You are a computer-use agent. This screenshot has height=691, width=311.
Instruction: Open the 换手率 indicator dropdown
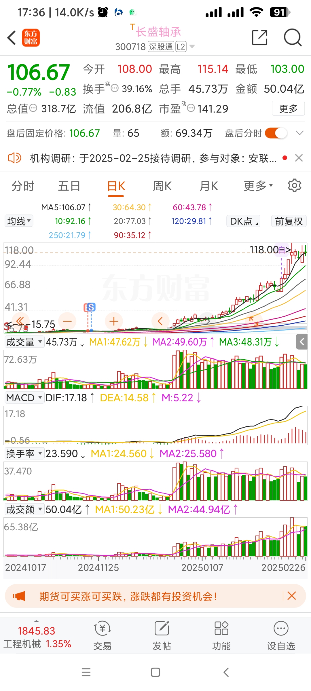[24, 453]
